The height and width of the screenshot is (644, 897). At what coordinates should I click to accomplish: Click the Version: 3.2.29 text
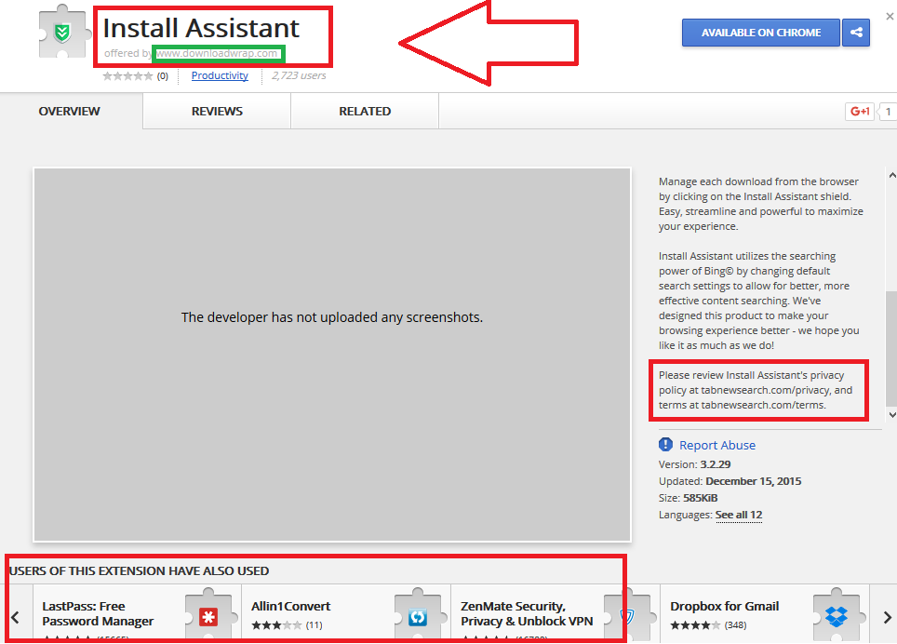694,464
